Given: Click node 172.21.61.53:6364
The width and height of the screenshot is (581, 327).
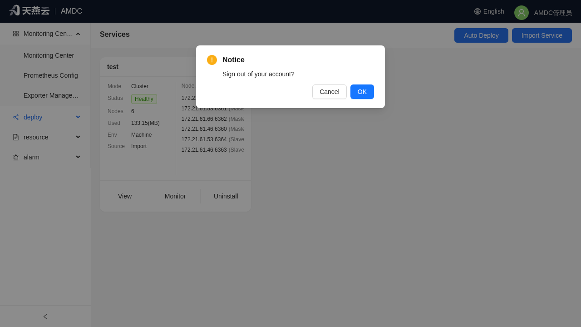Looking at the screenshot, I should coord(204,139).
